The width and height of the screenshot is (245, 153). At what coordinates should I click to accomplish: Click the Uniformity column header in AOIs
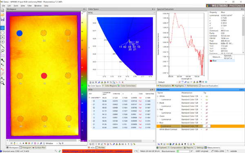[116, 94]
